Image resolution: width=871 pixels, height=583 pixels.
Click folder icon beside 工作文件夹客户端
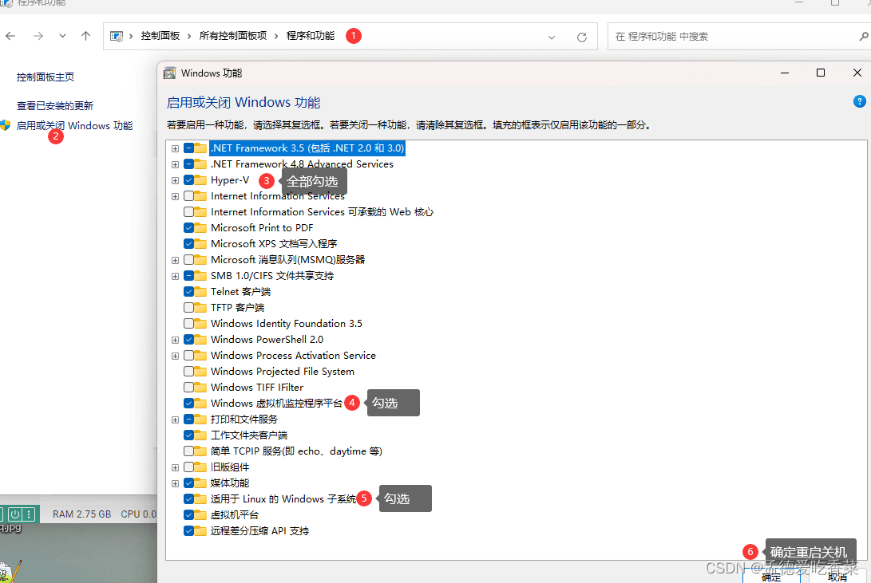tap(200, 435)
